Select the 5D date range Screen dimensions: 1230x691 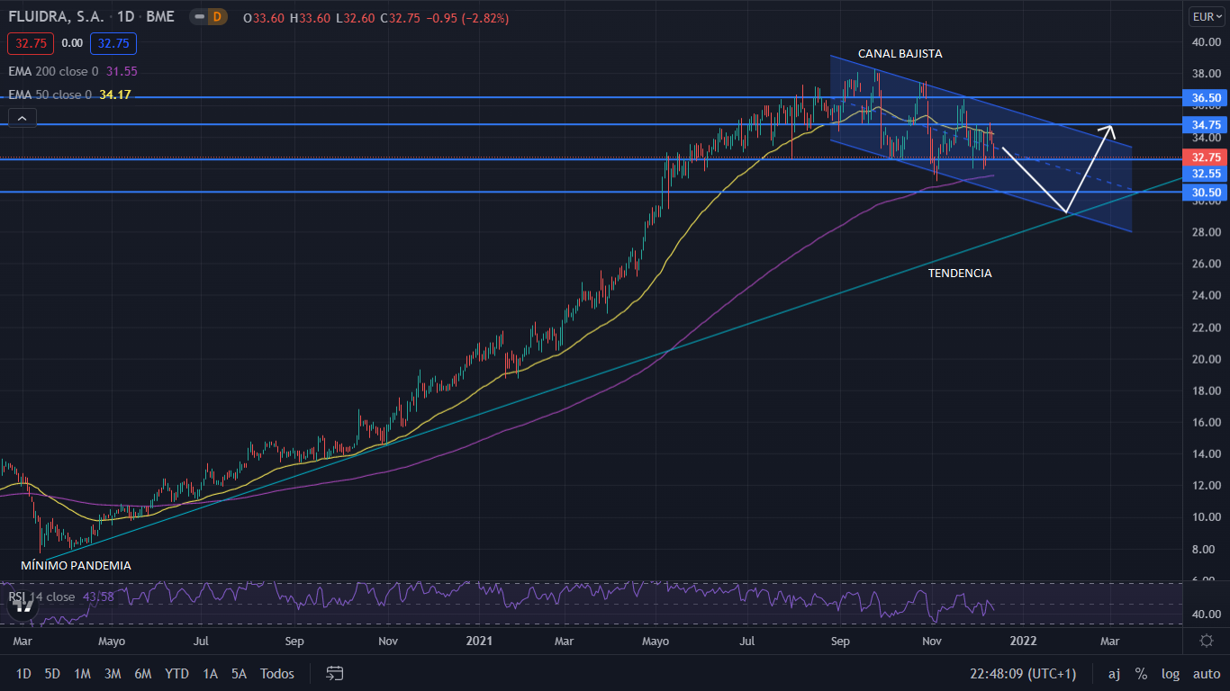(52, 673)
